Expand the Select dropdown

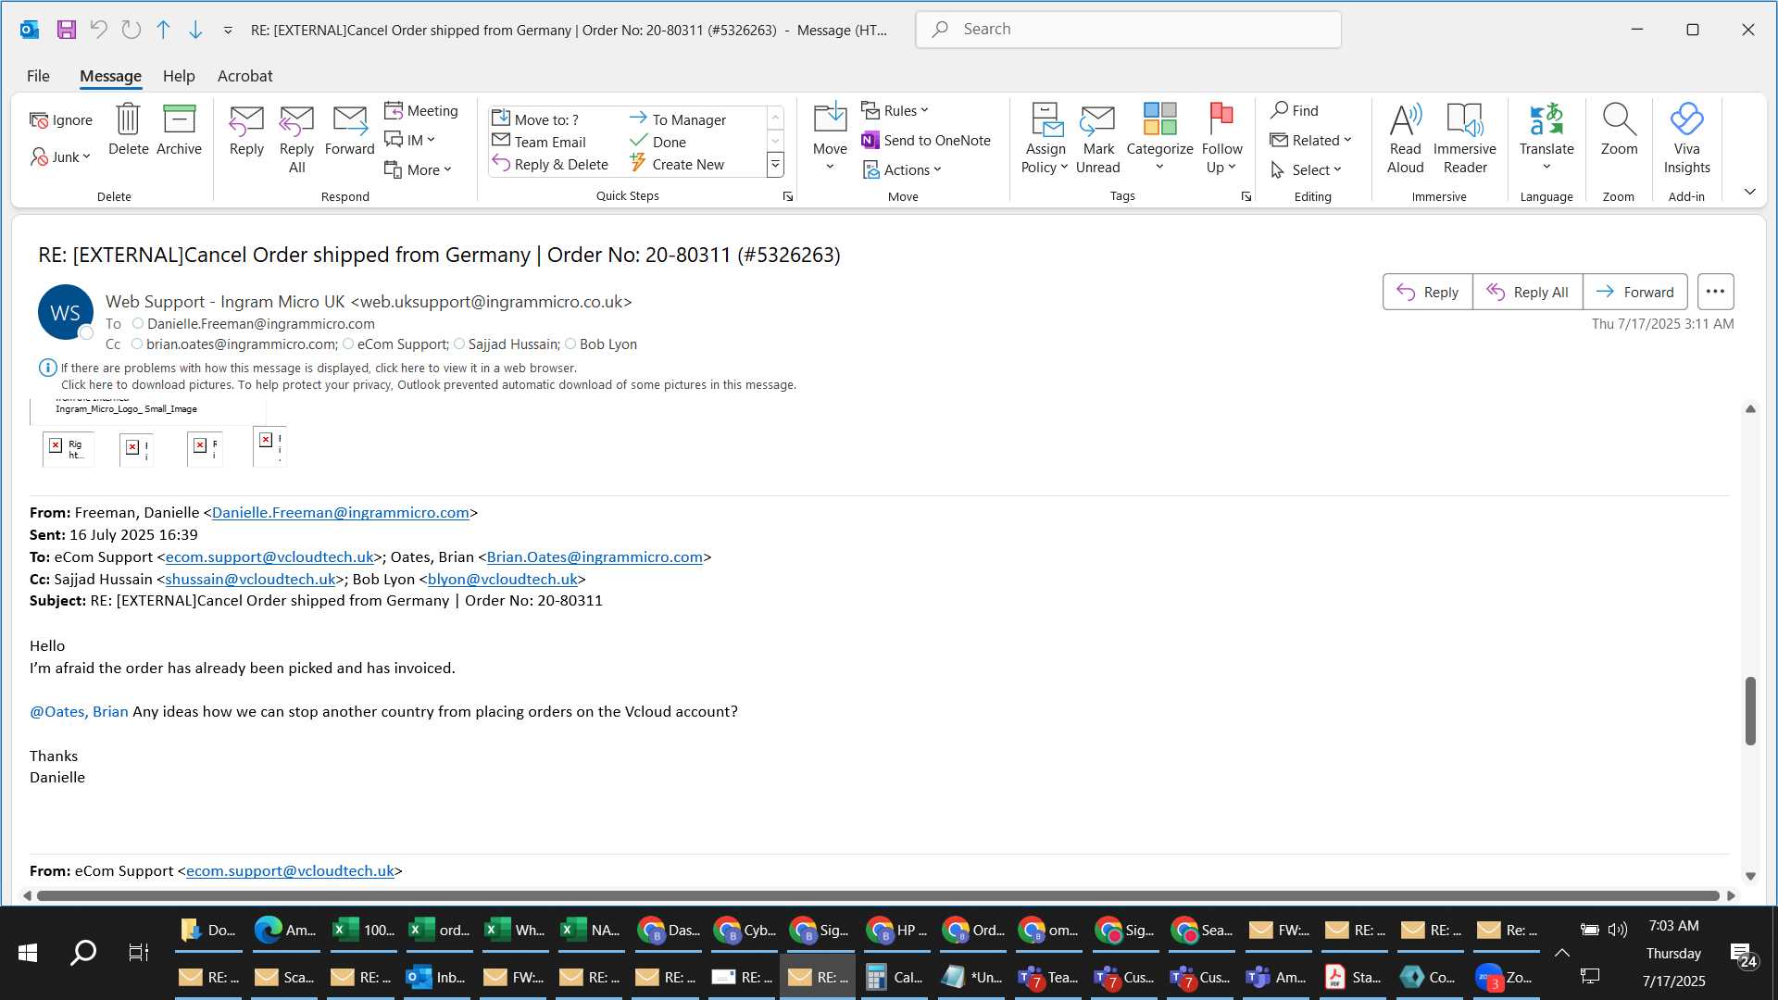coord(1306,169)
